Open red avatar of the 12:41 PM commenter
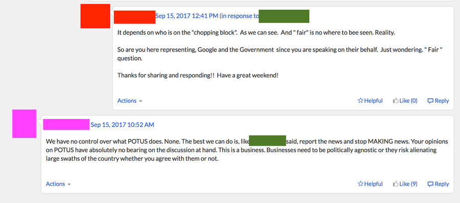460x203 pixels. tap(96, 16)
